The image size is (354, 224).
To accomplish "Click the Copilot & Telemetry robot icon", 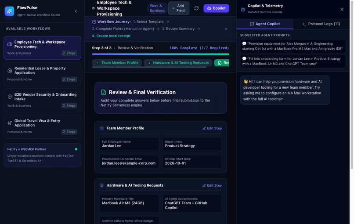I will [x=243, y=9].
